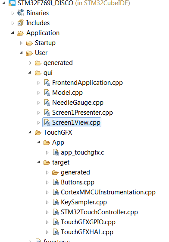Collapse the Application folder
169x242 pixels.
(13, 33)
